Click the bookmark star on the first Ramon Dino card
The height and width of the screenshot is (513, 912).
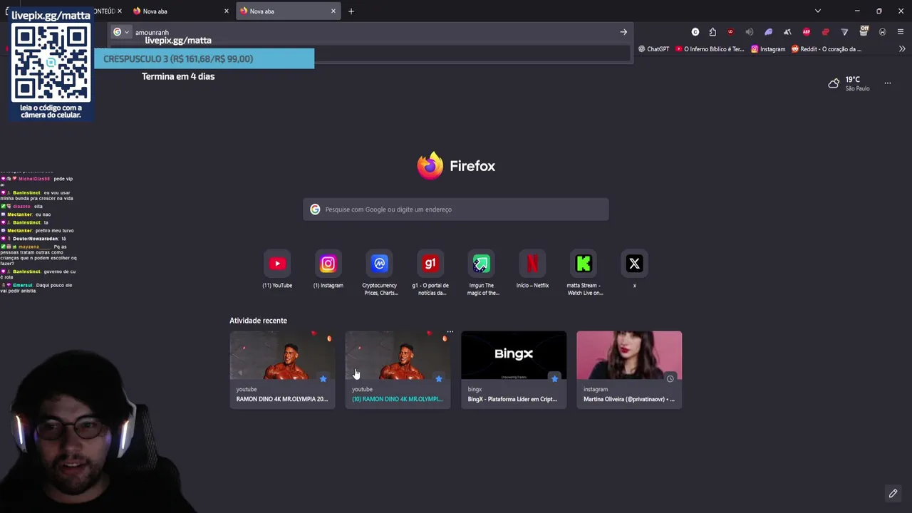click(323, 378)
